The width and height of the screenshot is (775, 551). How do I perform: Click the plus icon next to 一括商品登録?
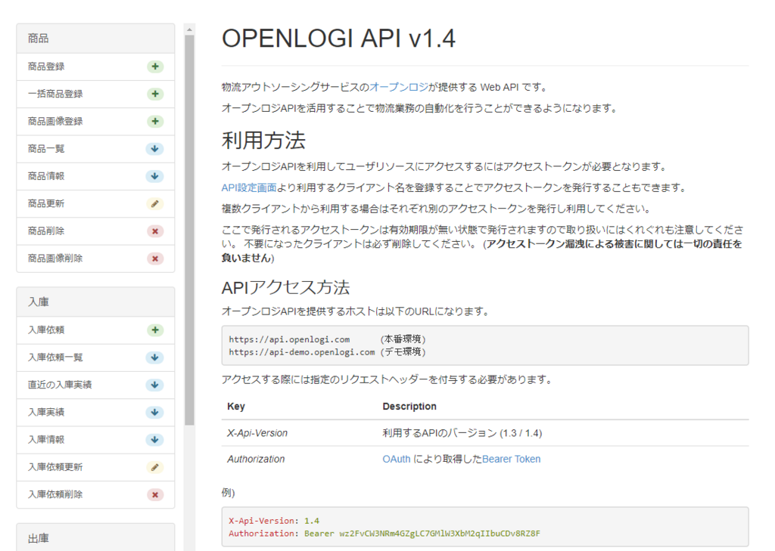(x=155, y=94)
